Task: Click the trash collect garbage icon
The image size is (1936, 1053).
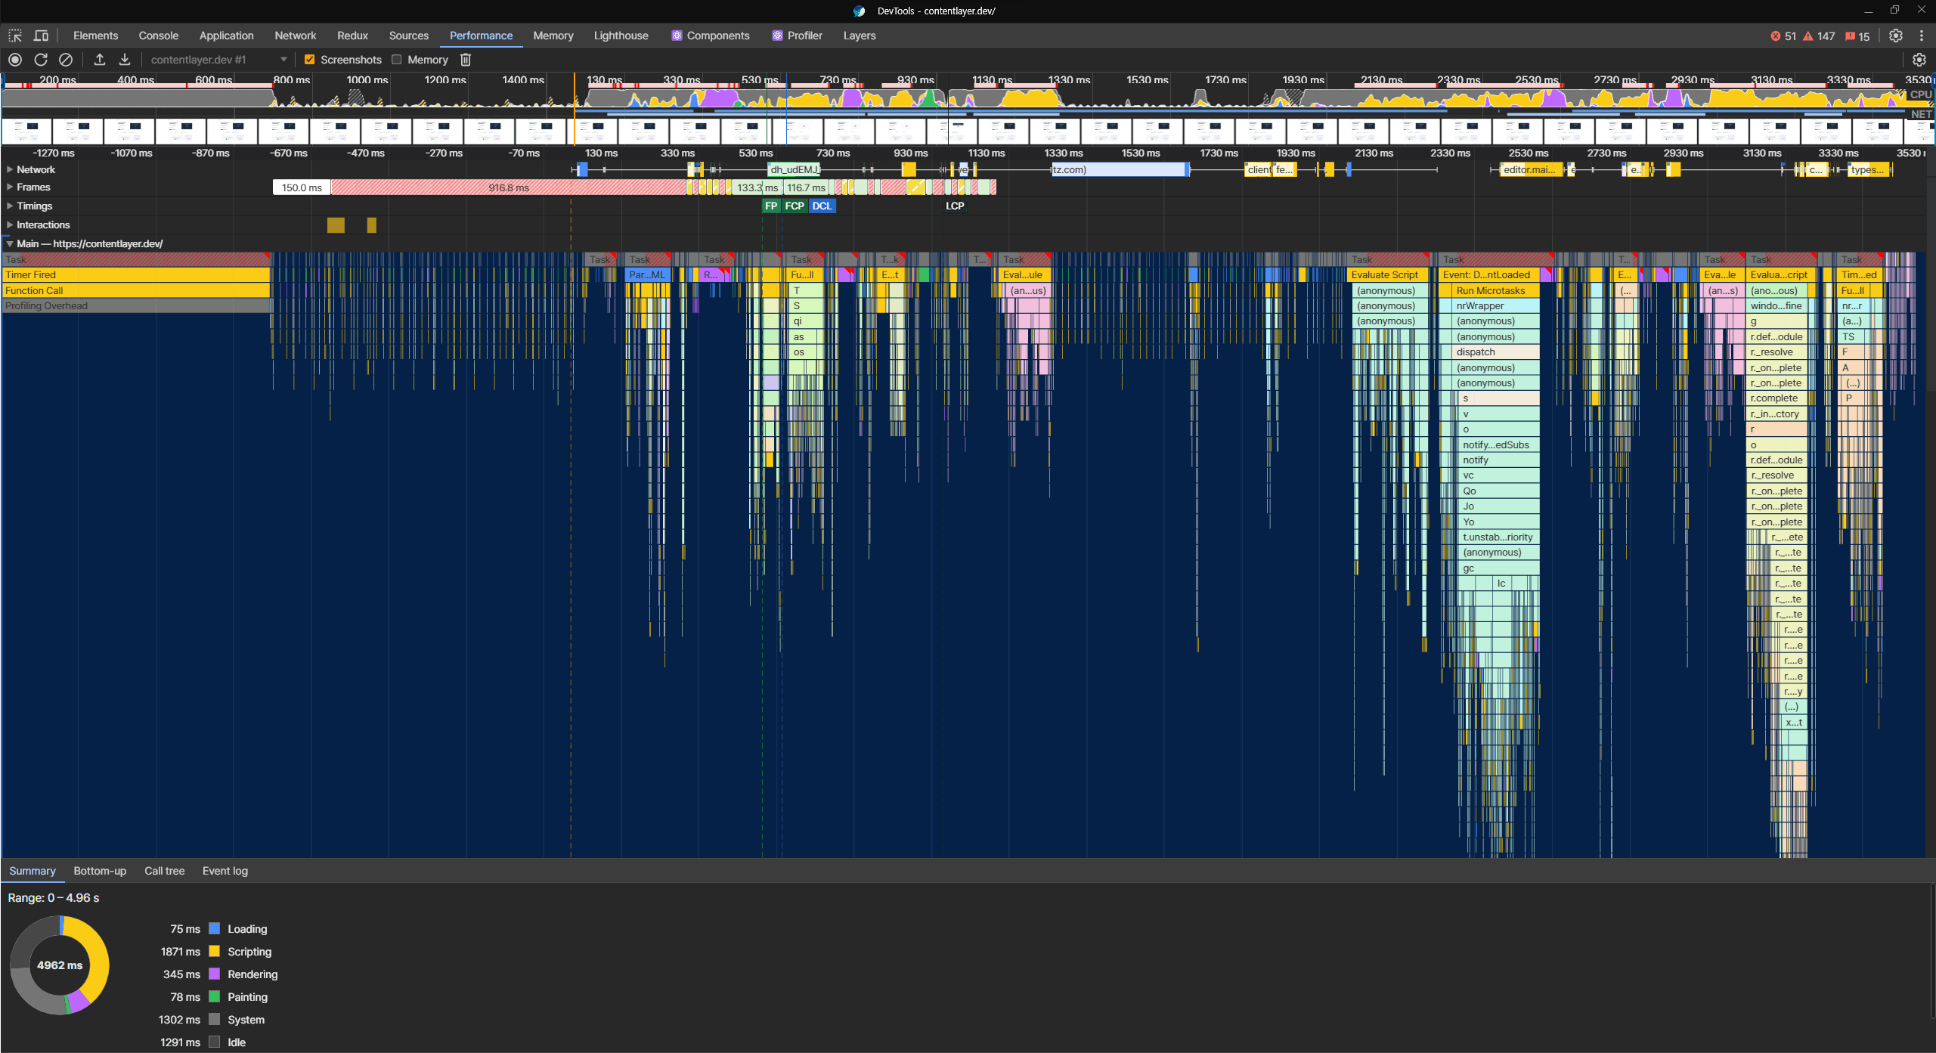Action: tap(466, 60)
